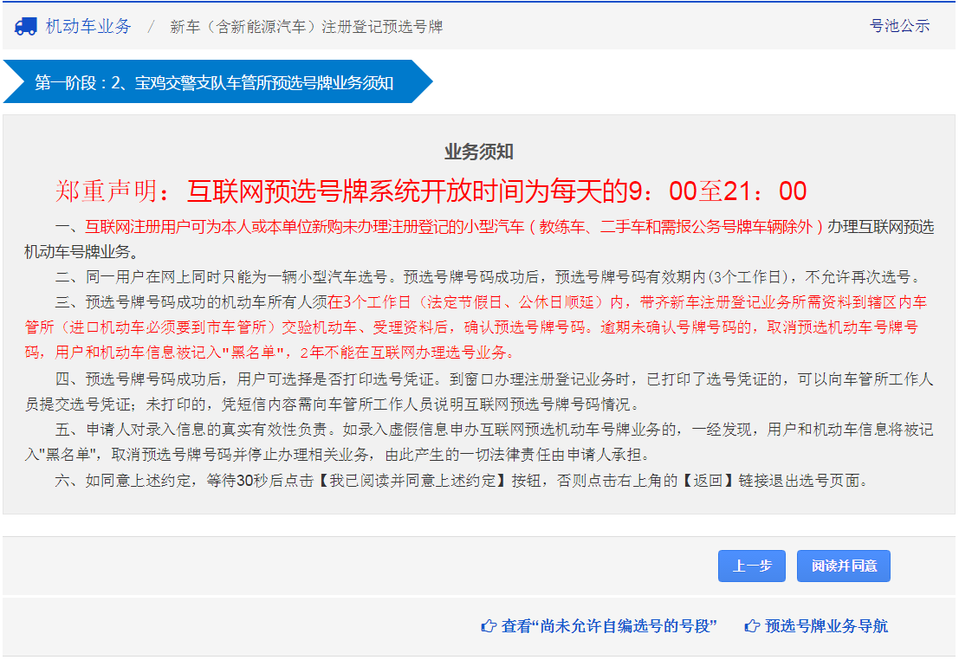959x660 pixels.
Task: Click the 阅读并同意 button
Action: coord(844,566)
